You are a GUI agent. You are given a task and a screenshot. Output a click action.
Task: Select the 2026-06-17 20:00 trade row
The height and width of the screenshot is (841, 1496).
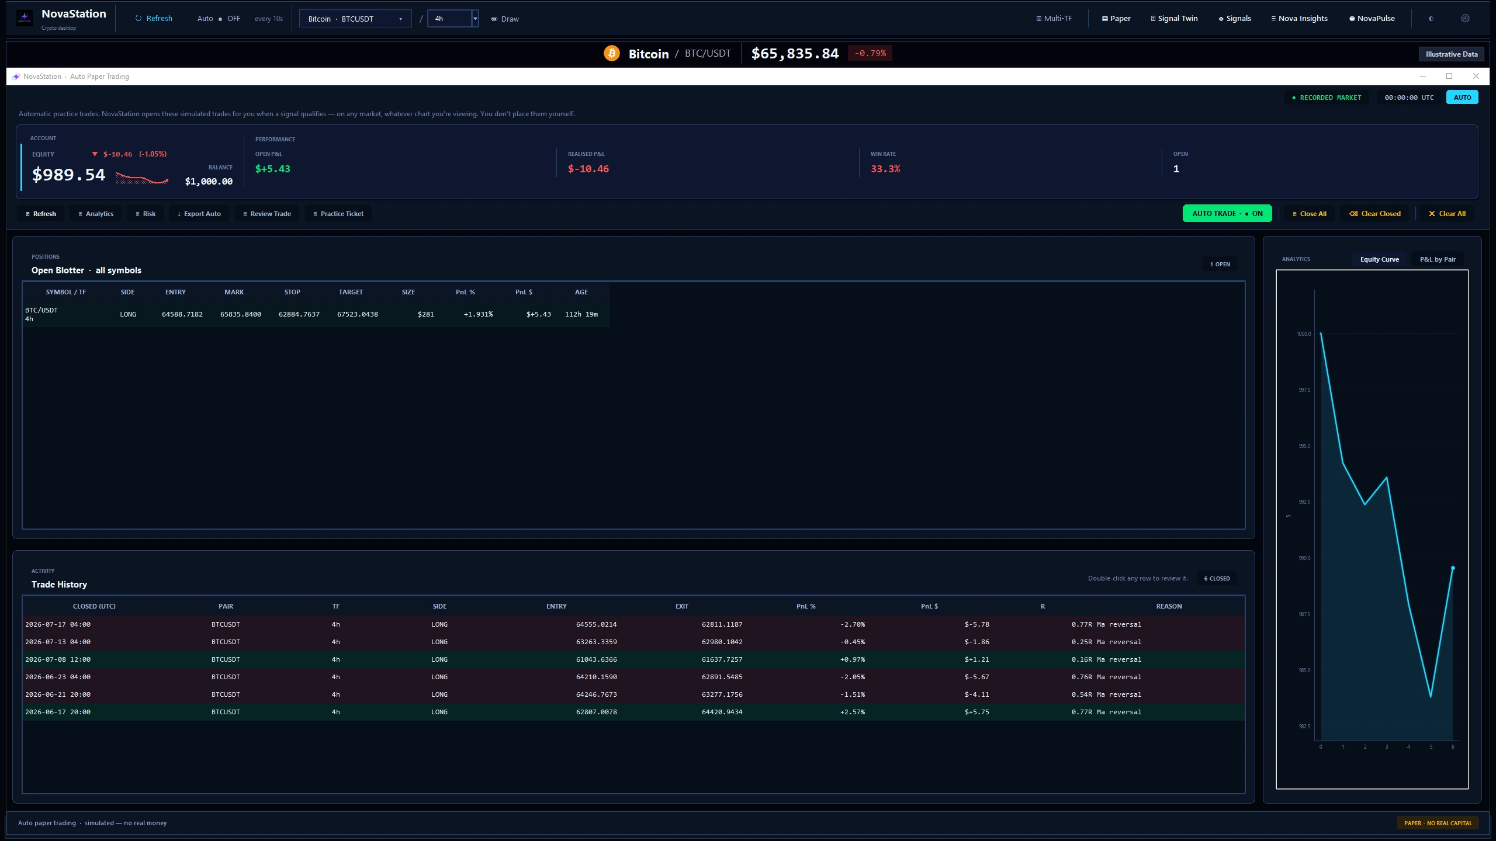click(x=633, y=712)
